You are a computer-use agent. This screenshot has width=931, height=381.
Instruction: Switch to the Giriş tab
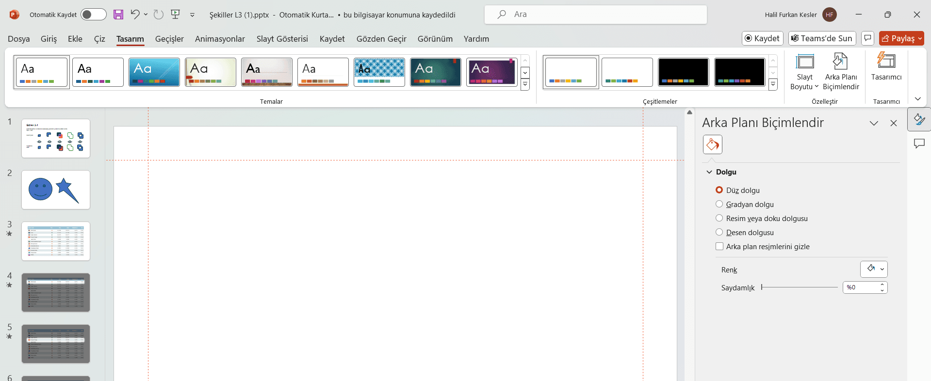(49, 39)
